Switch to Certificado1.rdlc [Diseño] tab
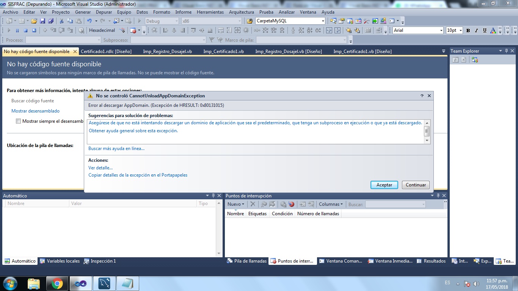Viewport: 518px width, 291px height. click(106, 52)
